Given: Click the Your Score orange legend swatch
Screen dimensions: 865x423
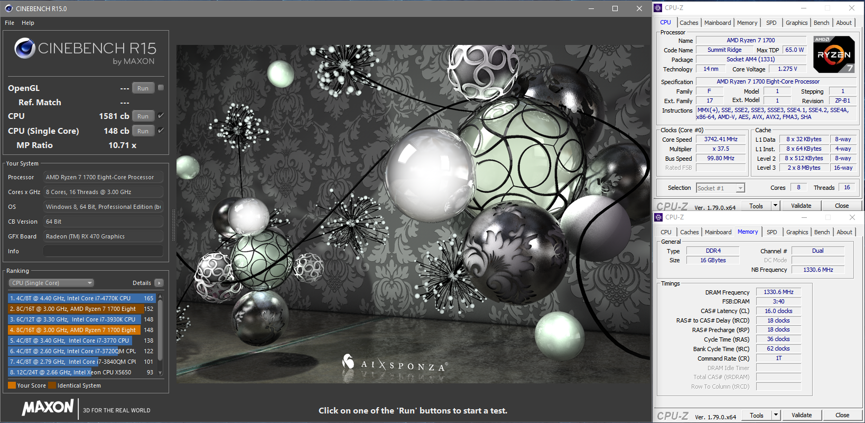Looking at the screenshot, I should tap(12, 385).
